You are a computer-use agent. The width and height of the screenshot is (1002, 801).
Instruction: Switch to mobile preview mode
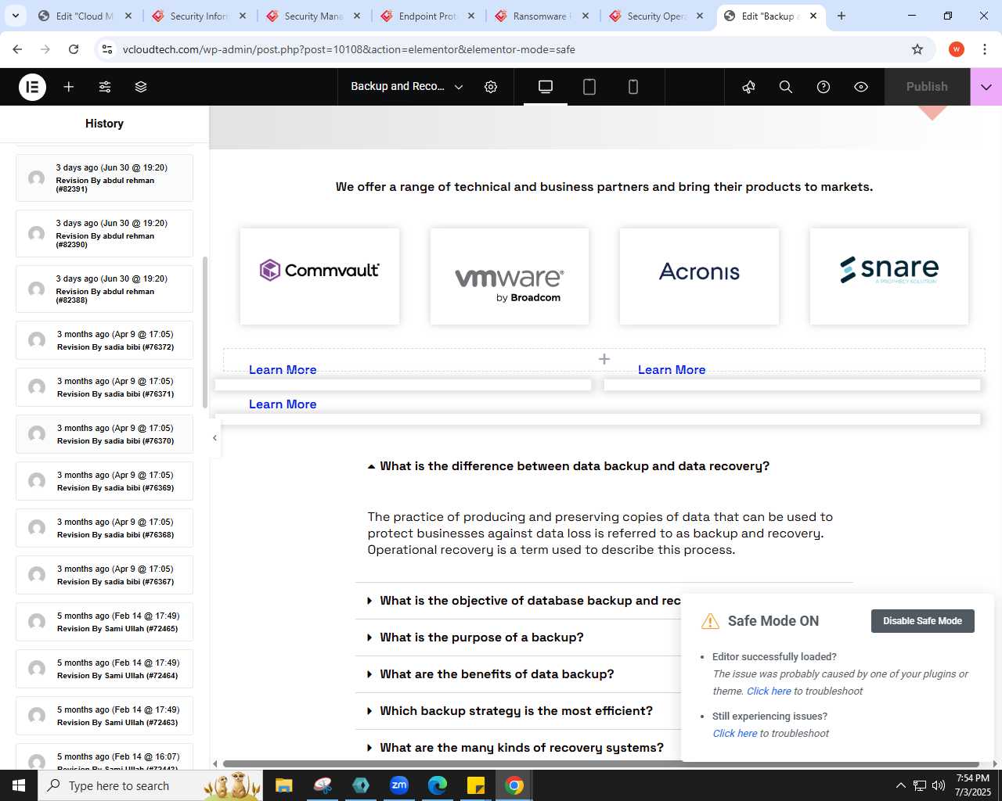coord(633,87)
